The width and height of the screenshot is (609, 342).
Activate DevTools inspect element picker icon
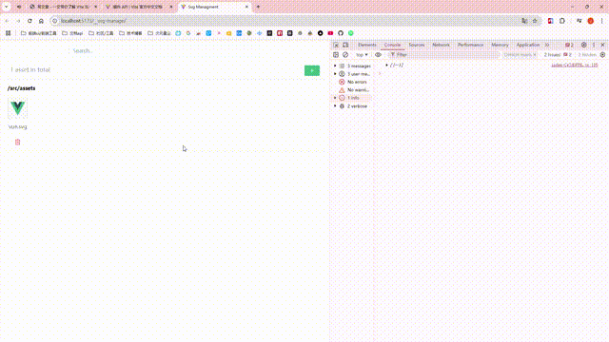click(x=336, y=45)
